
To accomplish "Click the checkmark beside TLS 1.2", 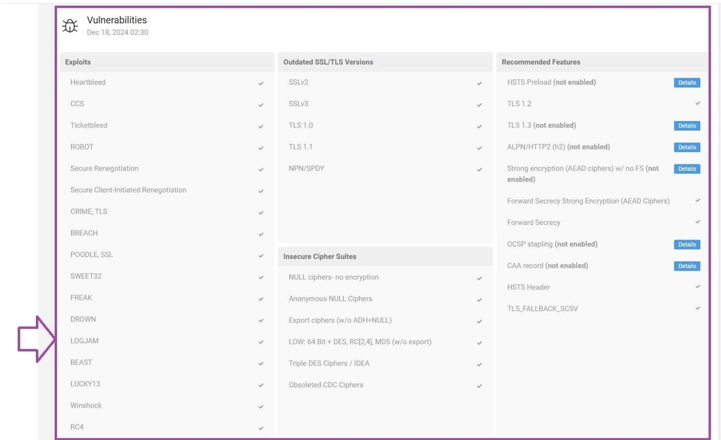I will point(697,104).
